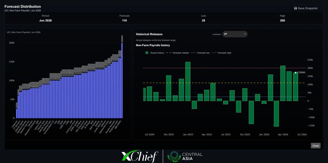
Task: Click the Jan 2026 date label
Action: [264, 134]
